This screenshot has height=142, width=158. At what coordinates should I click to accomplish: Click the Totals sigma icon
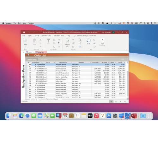tap(80, 40)
